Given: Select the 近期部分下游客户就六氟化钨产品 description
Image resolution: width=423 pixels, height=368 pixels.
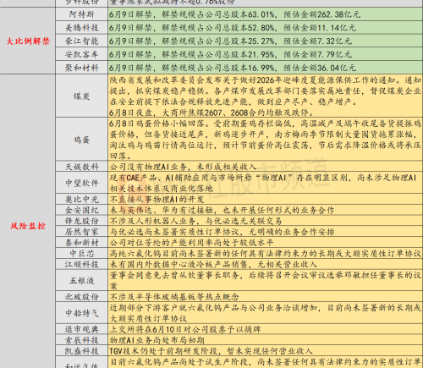Looking at the screenshot, I should [x=265, y=313].
